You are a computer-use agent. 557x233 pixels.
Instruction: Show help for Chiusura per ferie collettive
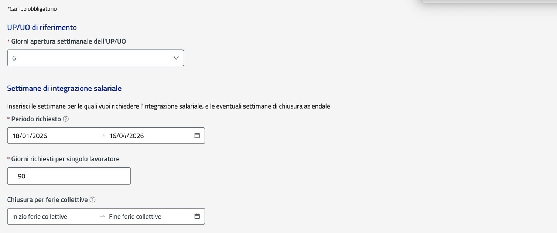pos(93,200)
